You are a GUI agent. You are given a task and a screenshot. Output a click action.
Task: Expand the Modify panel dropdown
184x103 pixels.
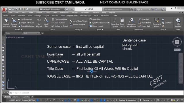pyautogui.click(x=78, y=30)
